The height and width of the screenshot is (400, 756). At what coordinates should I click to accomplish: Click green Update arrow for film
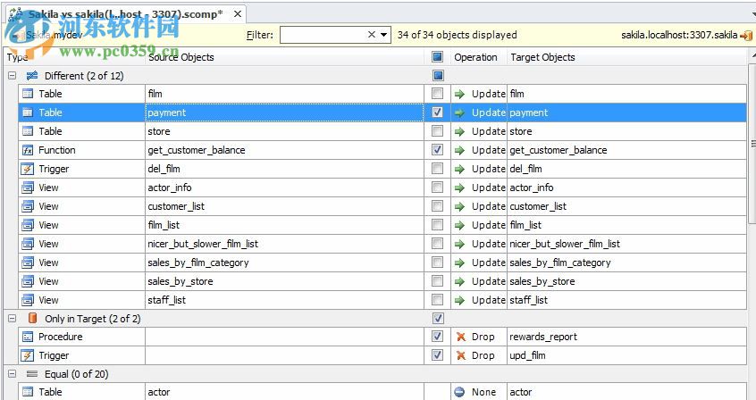(x=459, y=94)
